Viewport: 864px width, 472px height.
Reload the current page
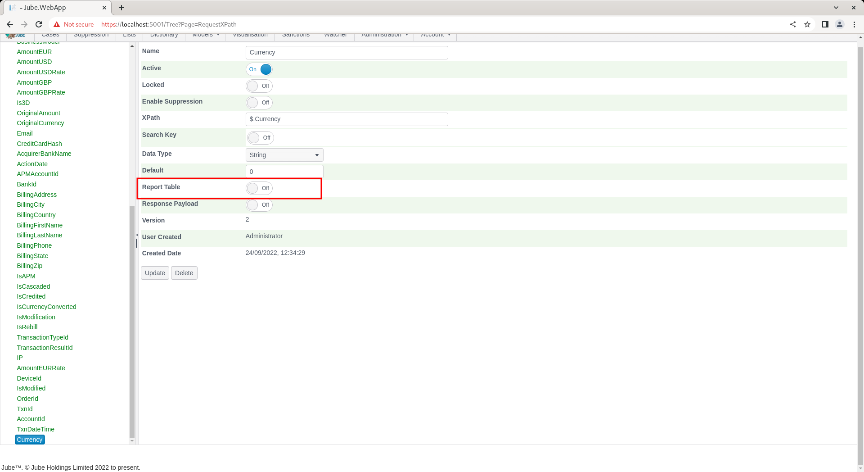39,24
